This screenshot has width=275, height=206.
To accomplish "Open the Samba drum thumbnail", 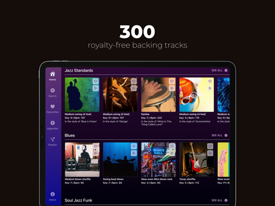I will click(158, 95).
